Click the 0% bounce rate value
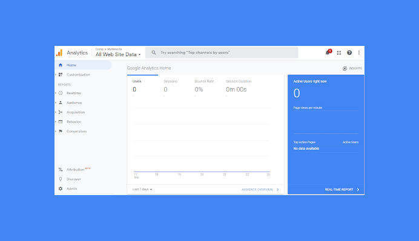 point(199,89)
